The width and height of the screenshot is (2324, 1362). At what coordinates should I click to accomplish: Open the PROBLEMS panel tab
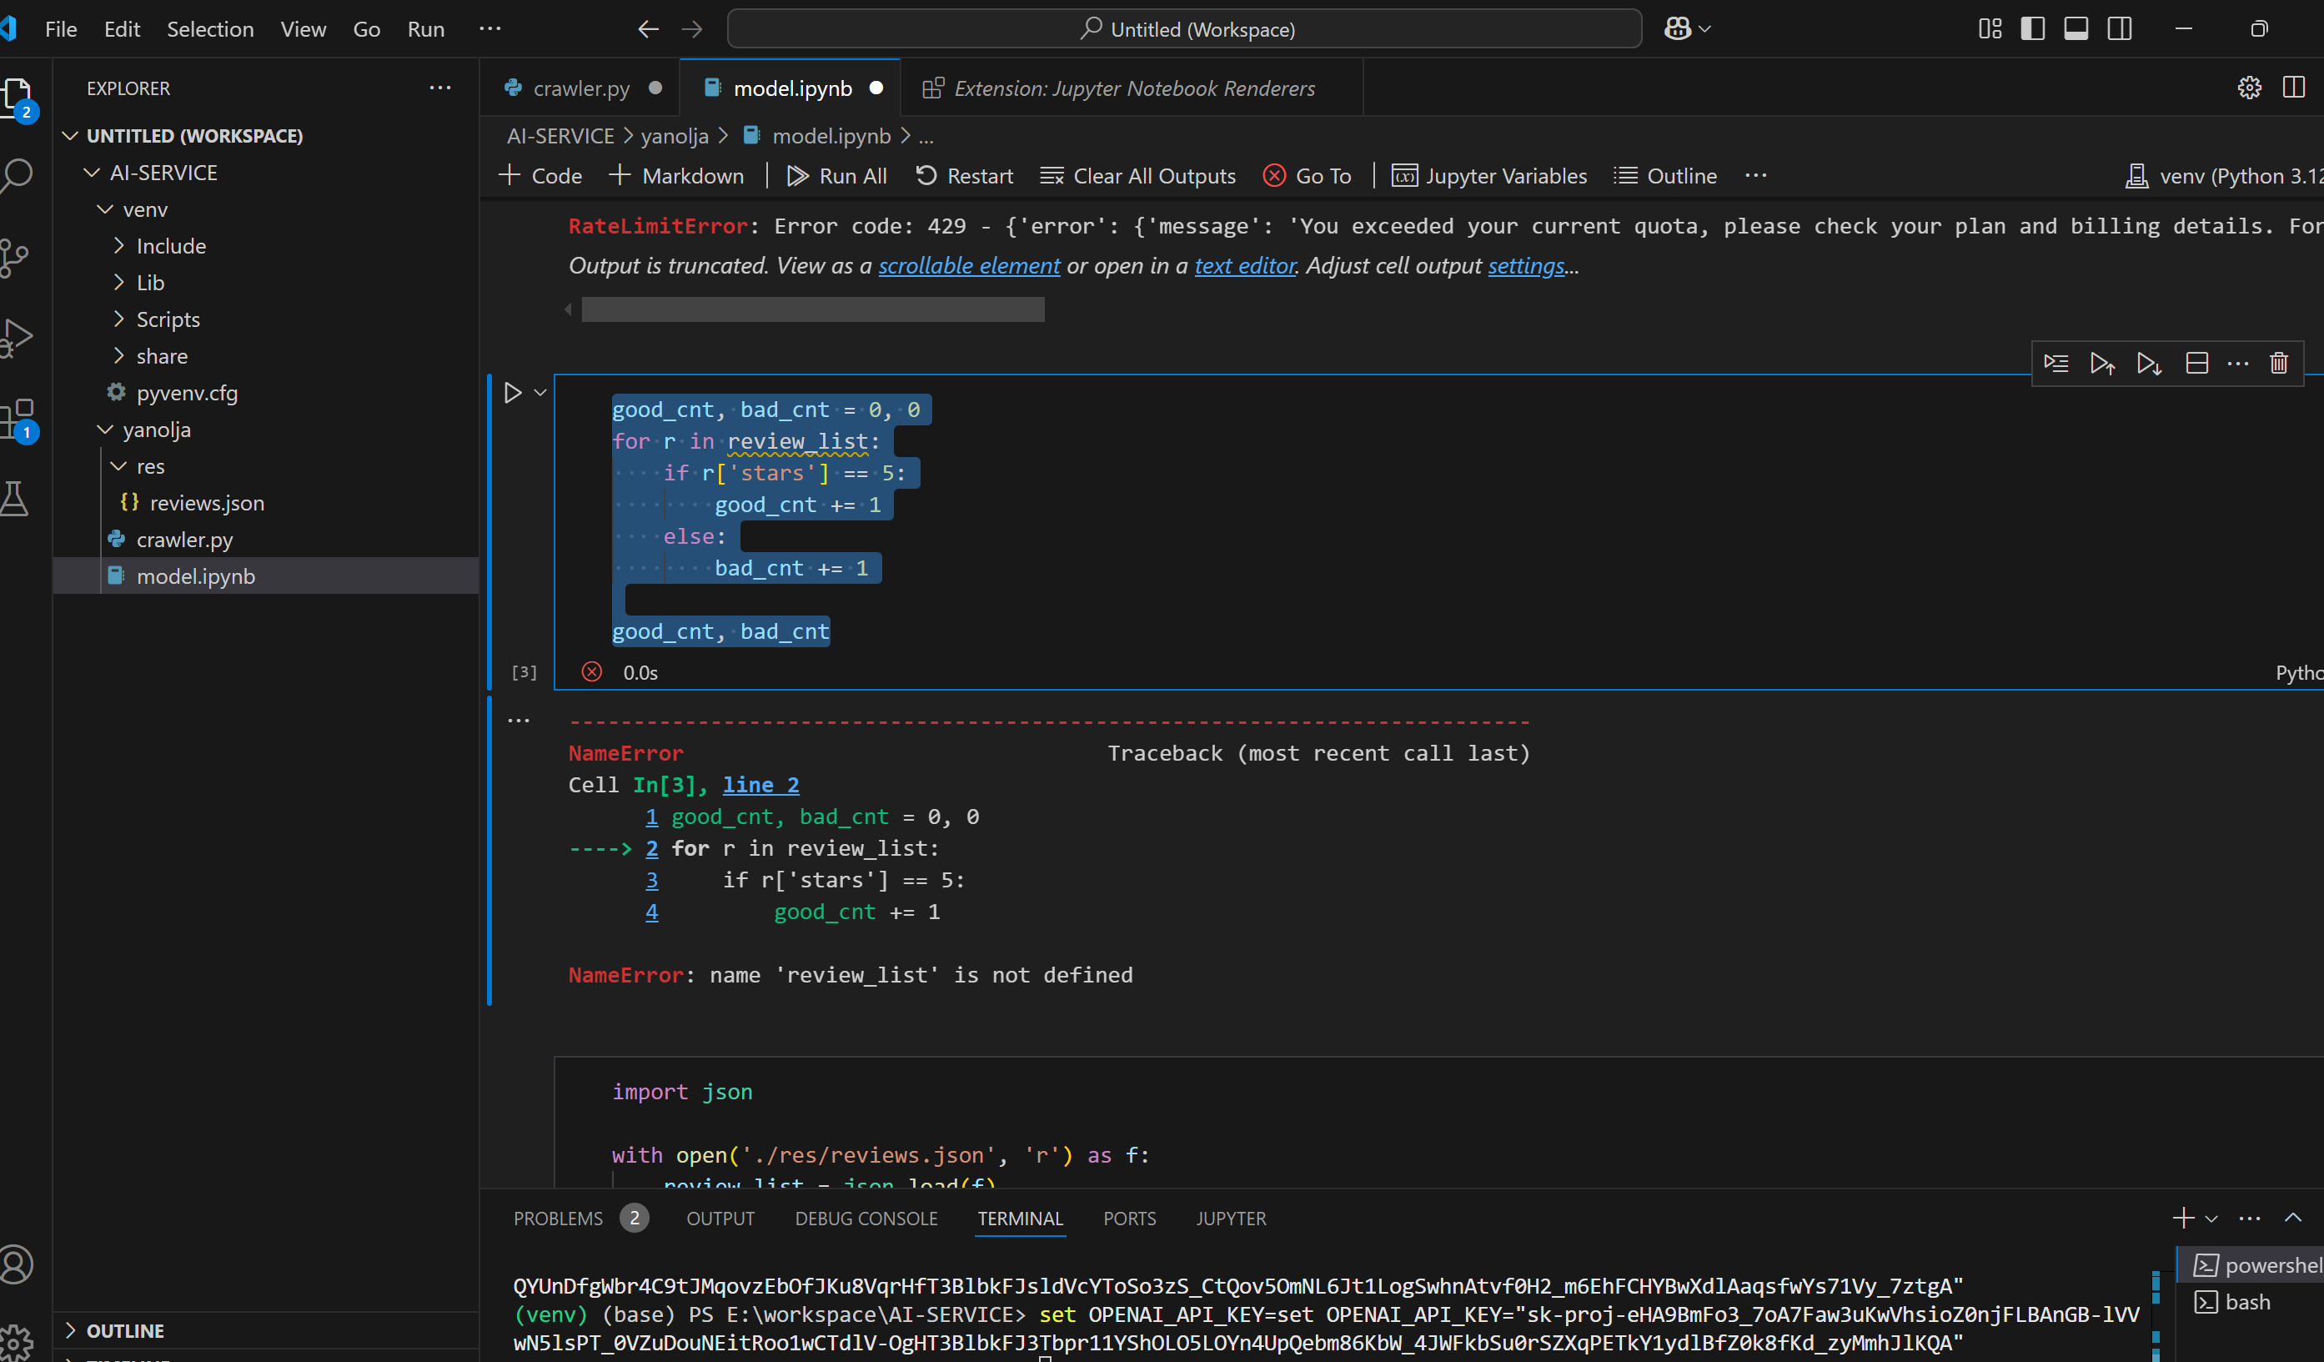point(558,1219)
